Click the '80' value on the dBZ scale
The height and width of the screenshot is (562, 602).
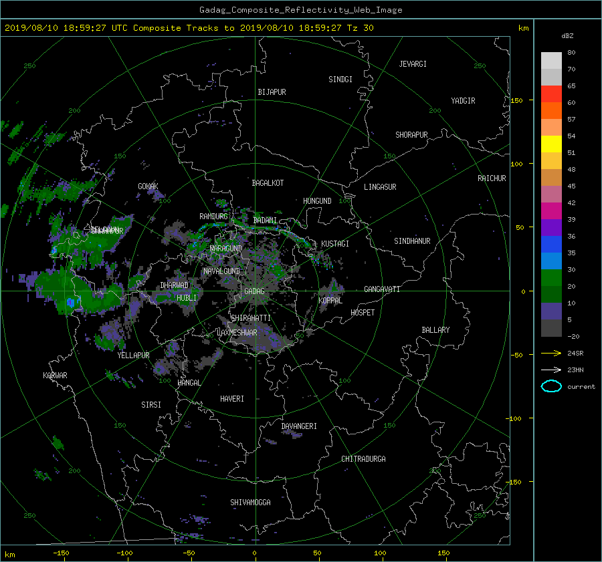[571, 53]
